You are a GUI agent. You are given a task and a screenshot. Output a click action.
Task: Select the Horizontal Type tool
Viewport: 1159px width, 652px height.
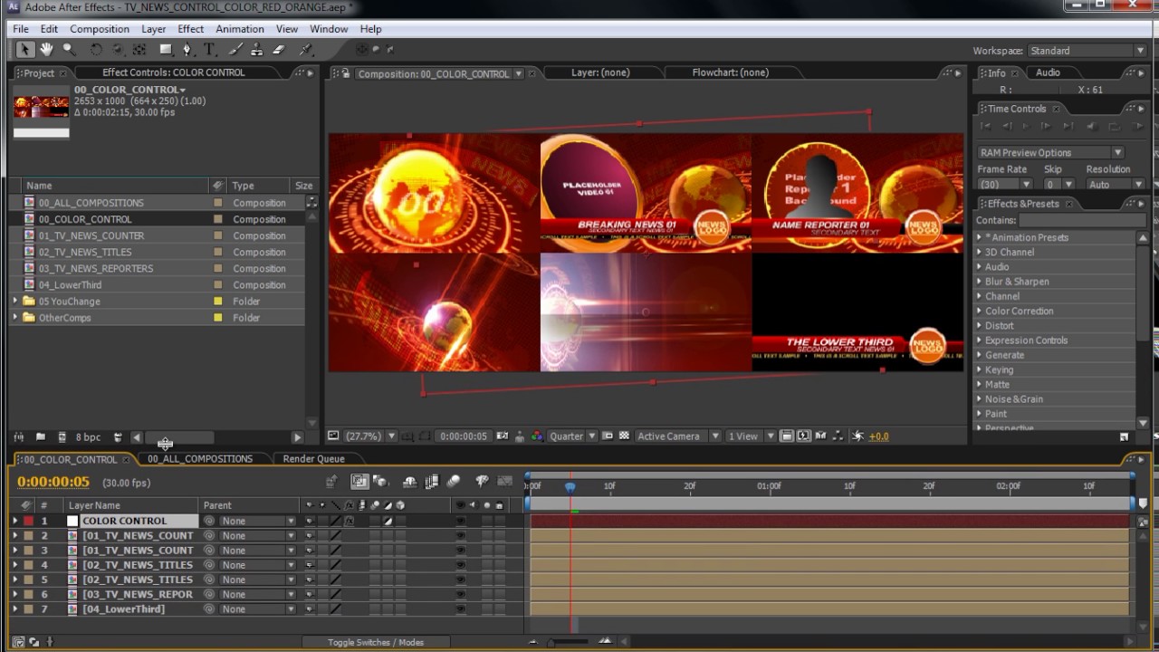209,50
